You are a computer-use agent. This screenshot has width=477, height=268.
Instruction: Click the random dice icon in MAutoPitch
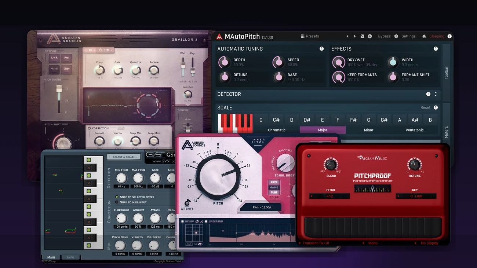(362, 36)
